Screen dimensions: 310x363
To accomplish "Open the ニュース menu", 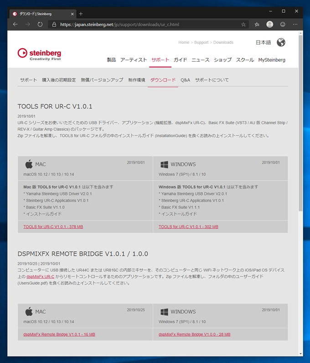I will [201, 60].
